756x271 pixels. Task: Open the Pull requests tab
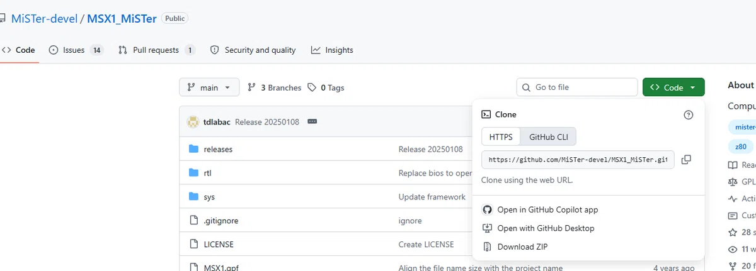pyautogui.click(x=157, y=50)
